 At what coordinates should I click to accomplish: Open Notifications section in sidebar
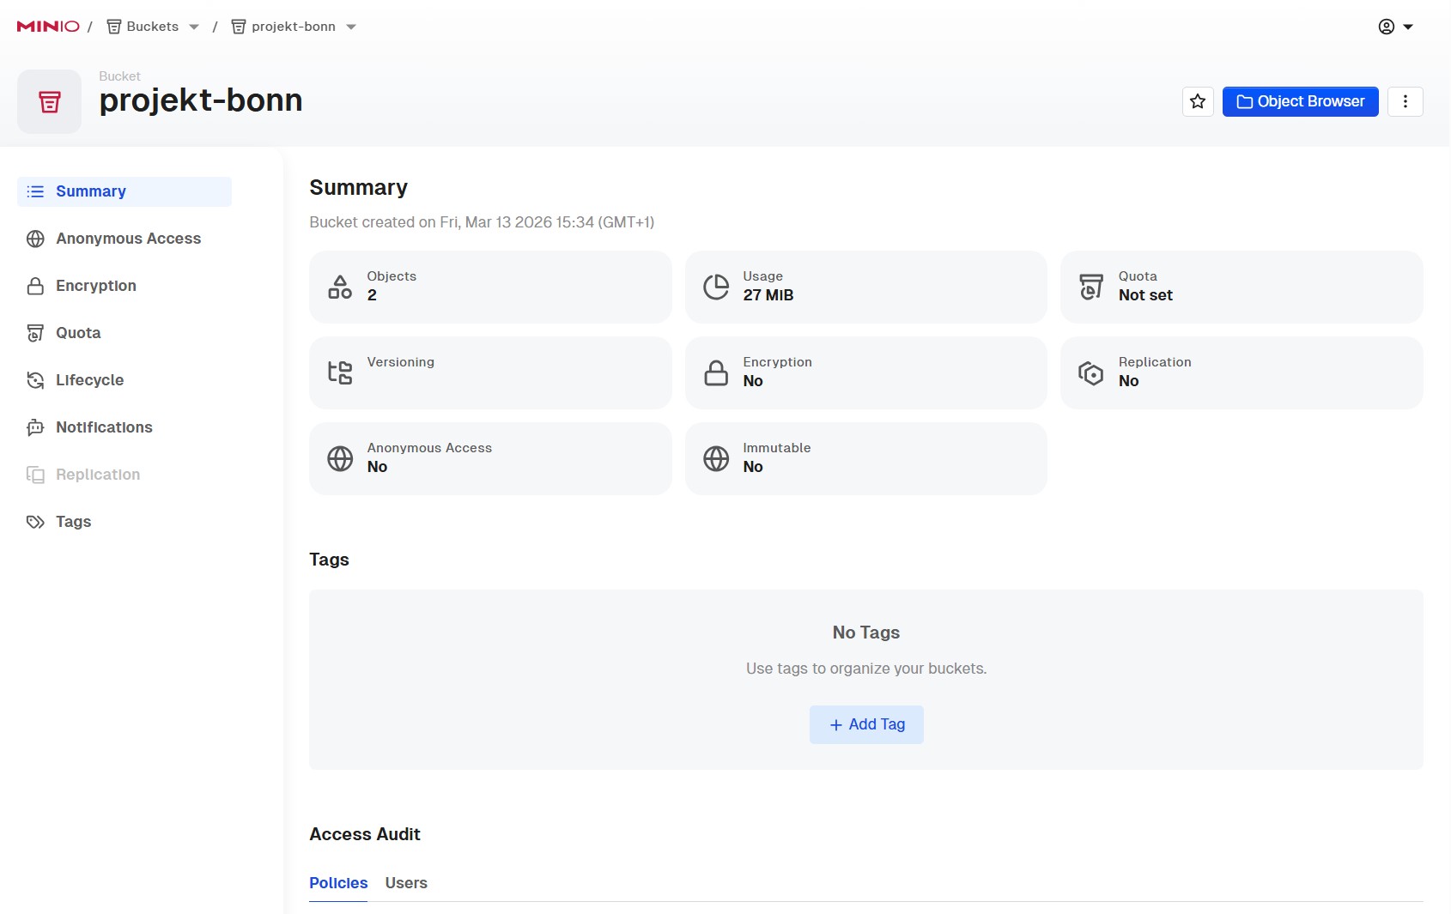pyautogui.click(x=104, y=427)
